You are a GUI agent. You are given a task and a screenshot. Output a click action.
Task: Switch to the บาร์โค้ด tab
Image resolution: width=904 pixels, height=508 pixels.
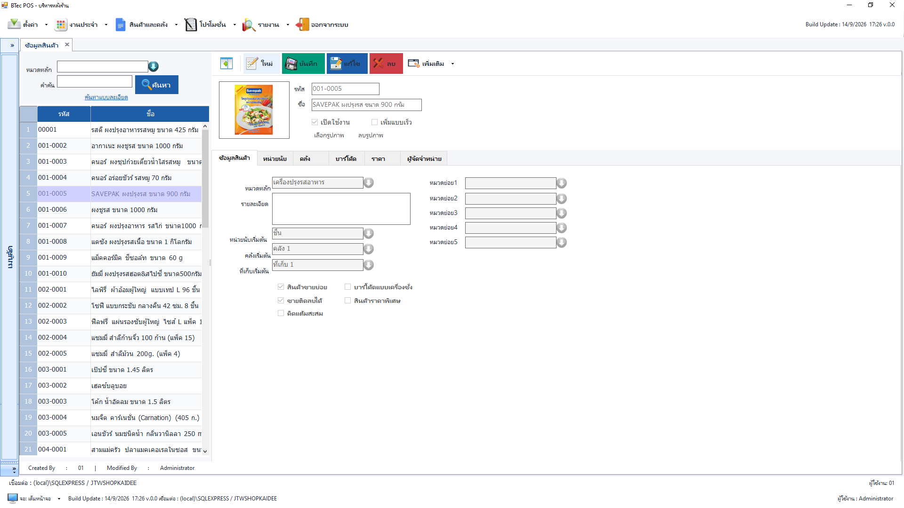point(346,159)
